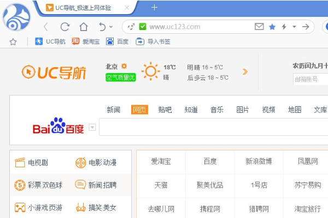Open 爱淘宝 site link in grid
This screenshot has width=328, height=218.
[161, 161]
